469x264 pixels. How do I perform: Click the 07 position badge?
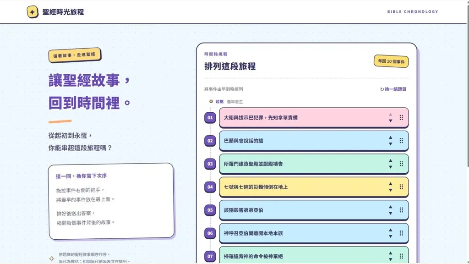(210, 256)
